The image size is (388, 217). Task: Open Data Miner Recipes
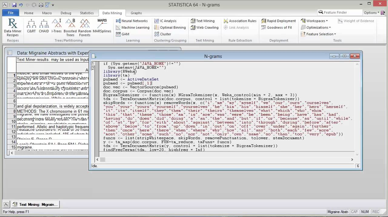(13, 27)
